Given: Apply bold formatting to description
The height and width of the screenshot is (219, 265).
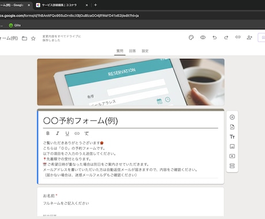Looking at the screenshot, I should 48,133.
